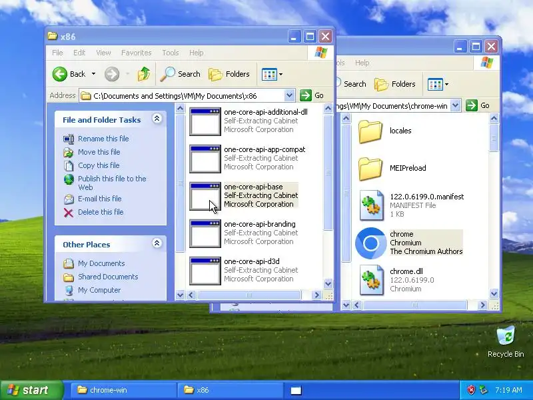Open Tools menu in x86 window
This screenshot has height=400, width=533.
[x=171, y=53]
